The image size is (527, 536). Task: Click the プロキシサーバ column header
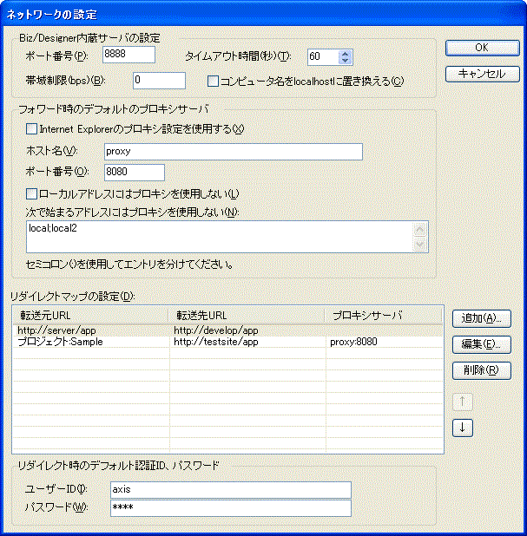coord(383,316)
